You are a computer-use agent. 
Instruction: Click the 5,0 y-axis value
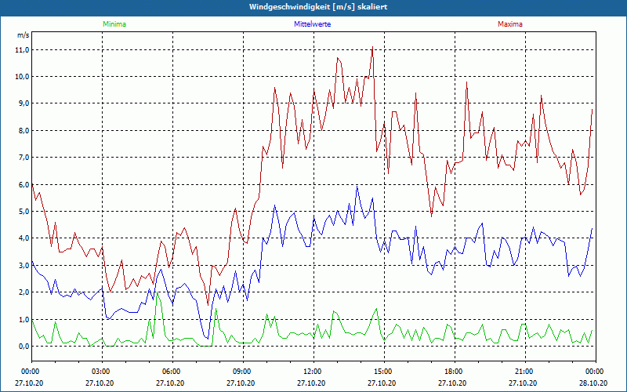click(24, 211)
